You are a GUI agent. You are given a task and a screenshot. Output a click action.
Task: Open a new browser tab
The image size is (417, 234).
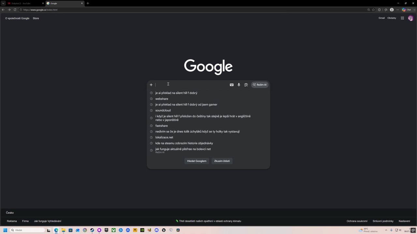88,3
